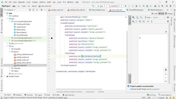
Task: Open the Build menu
Action: click(49, 2)
